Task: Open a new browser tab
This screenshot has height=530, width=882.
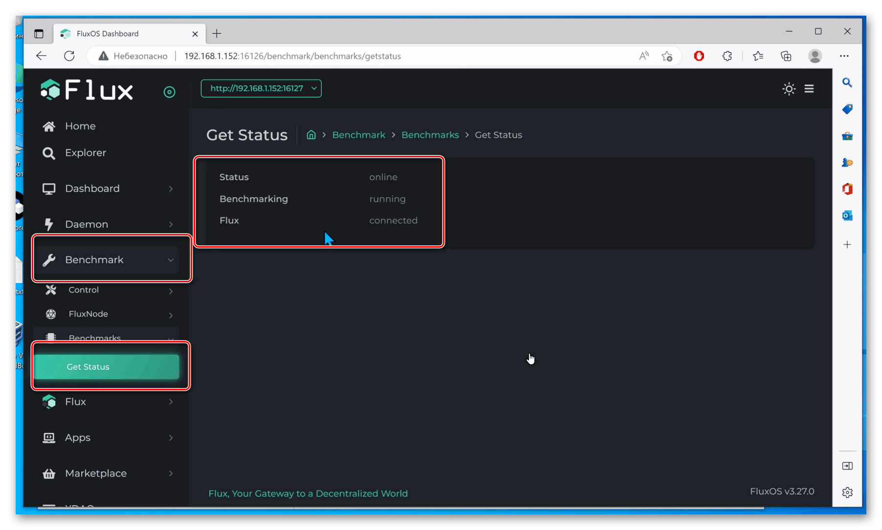Action: click(x=217, y=34)
